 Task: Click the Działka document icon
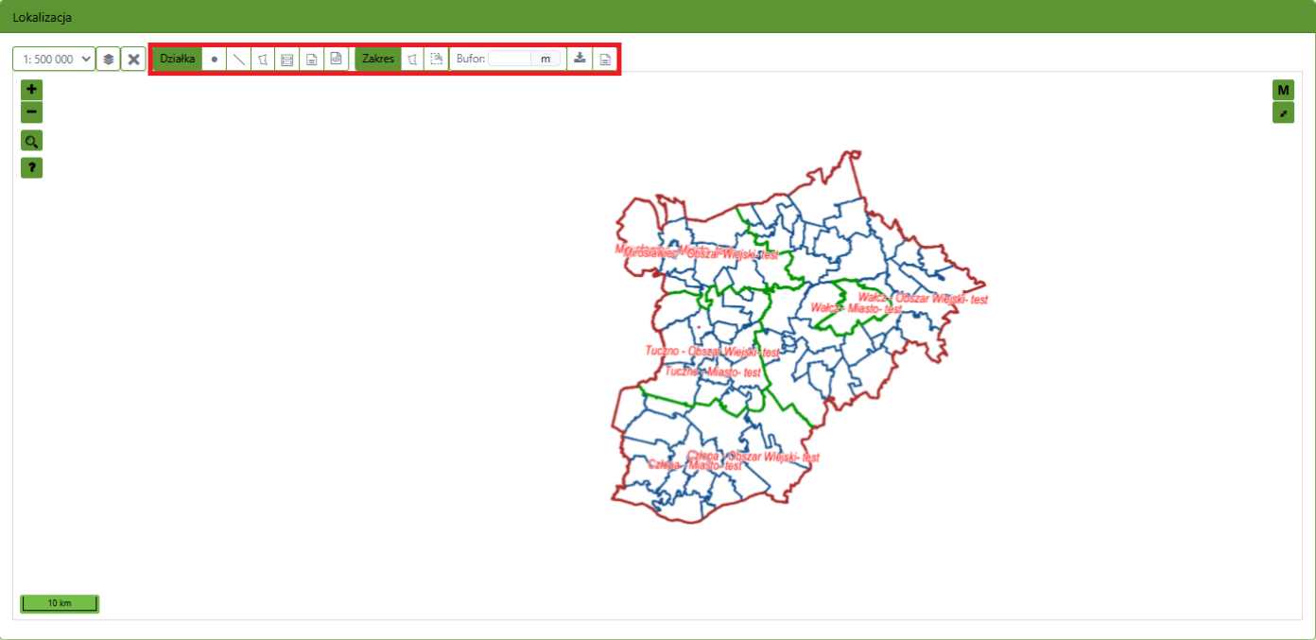coord(311,59)
